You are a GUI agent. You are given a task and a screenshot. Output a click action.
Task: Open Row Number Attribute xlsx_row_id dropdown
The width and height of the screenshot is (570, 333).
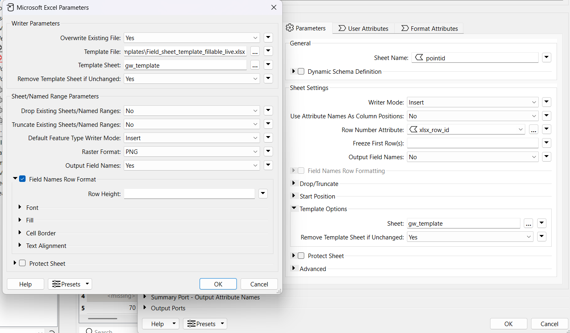[x=466, y=130]
